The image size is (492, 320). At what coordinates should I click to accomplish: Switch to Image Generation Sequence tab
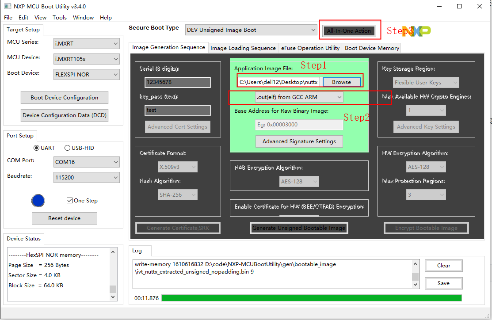(168, 47)
